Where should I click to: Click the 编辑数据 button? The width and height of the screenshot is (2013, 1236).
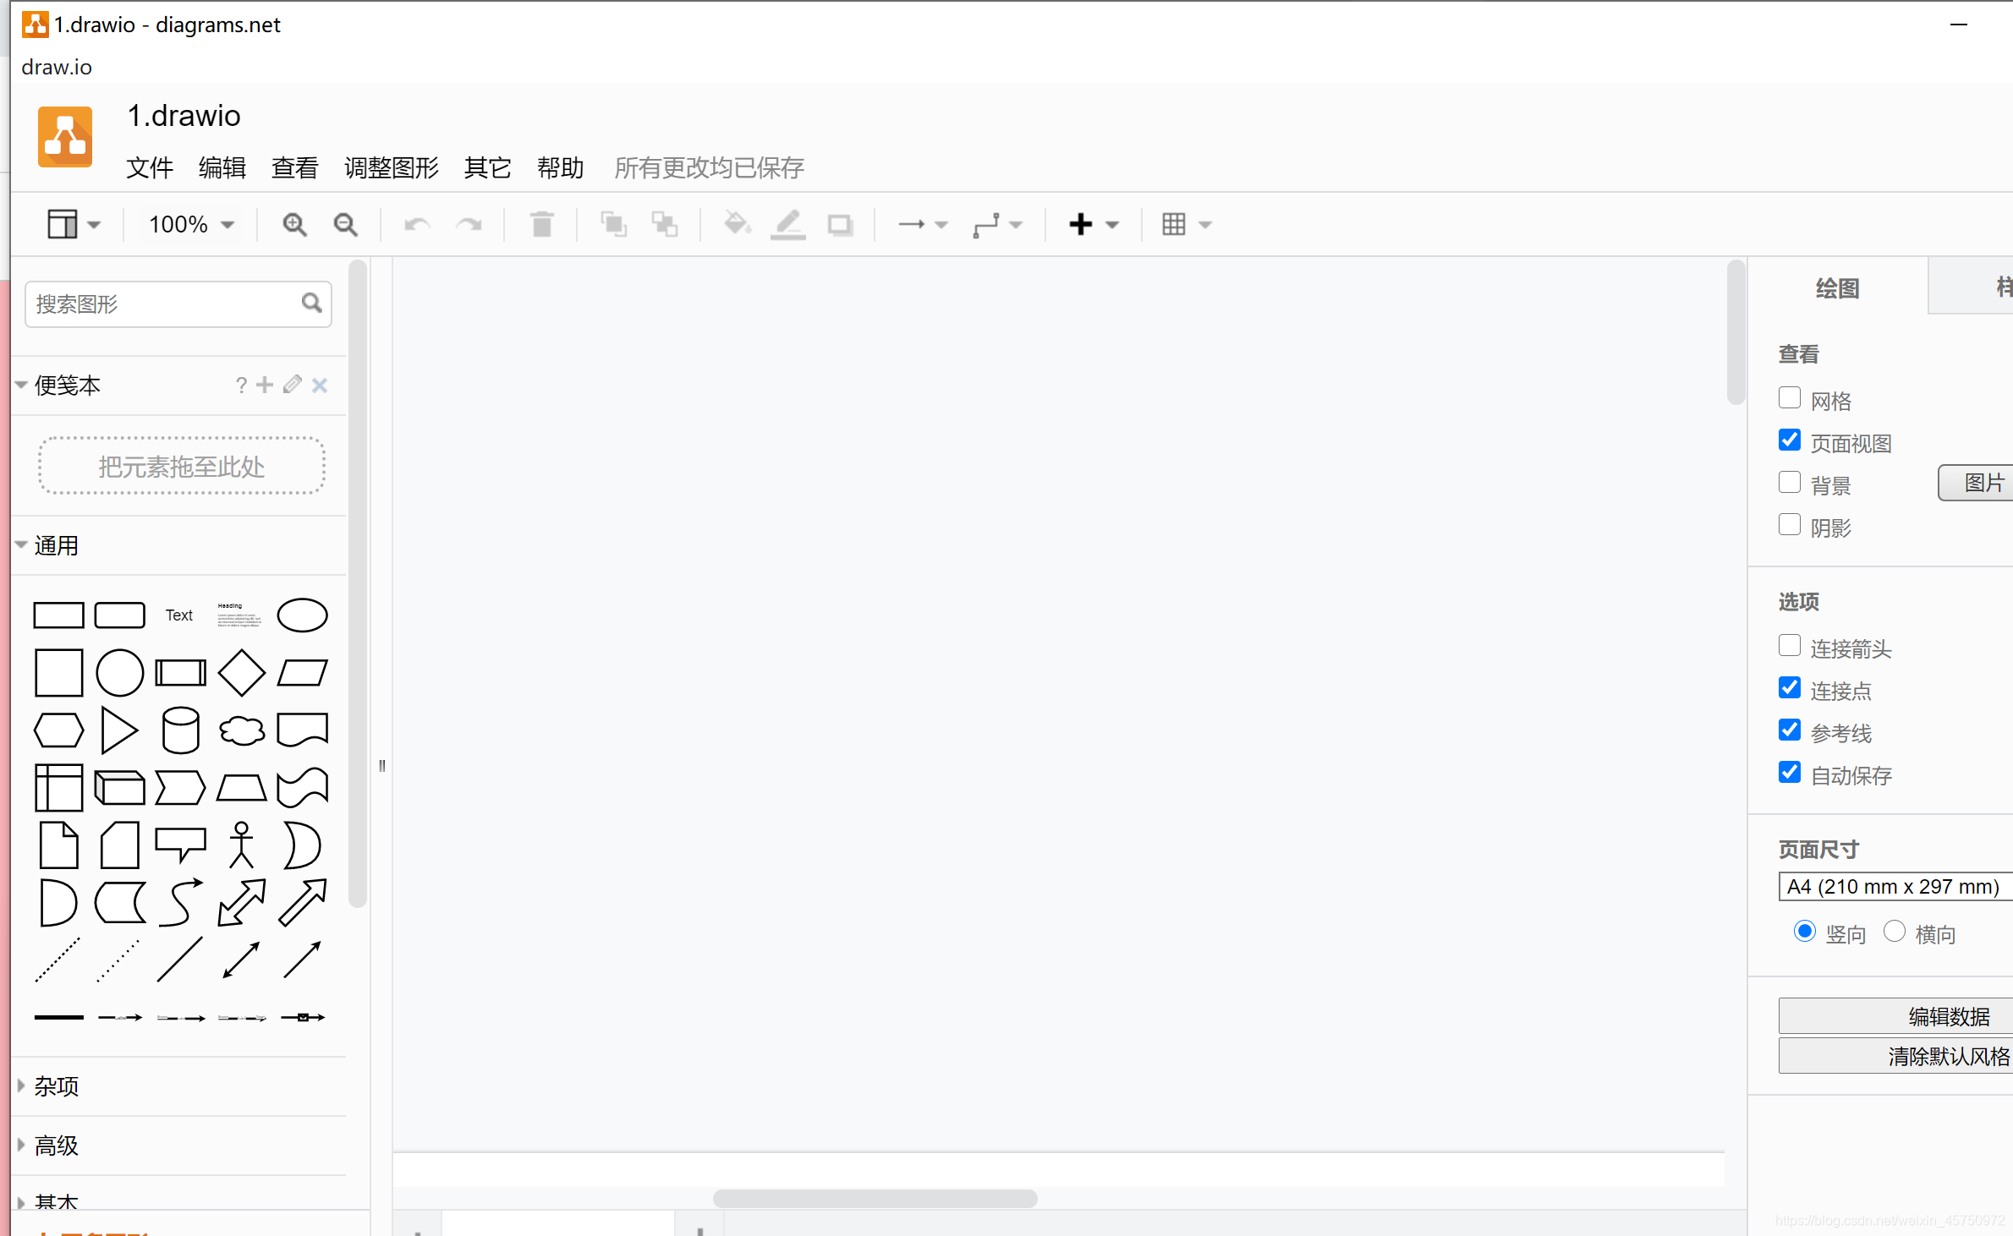pyautogui.click(x=1895, y=1016)
